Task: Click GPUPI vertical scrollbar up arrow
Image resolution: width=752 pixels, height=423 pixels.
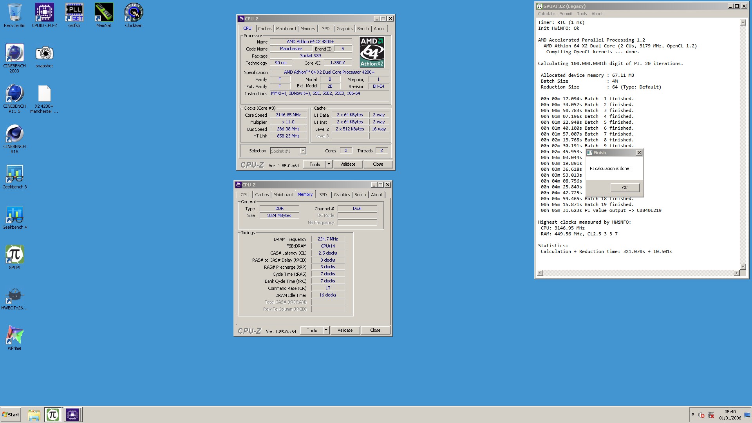Action: click(x=743, y=22)
